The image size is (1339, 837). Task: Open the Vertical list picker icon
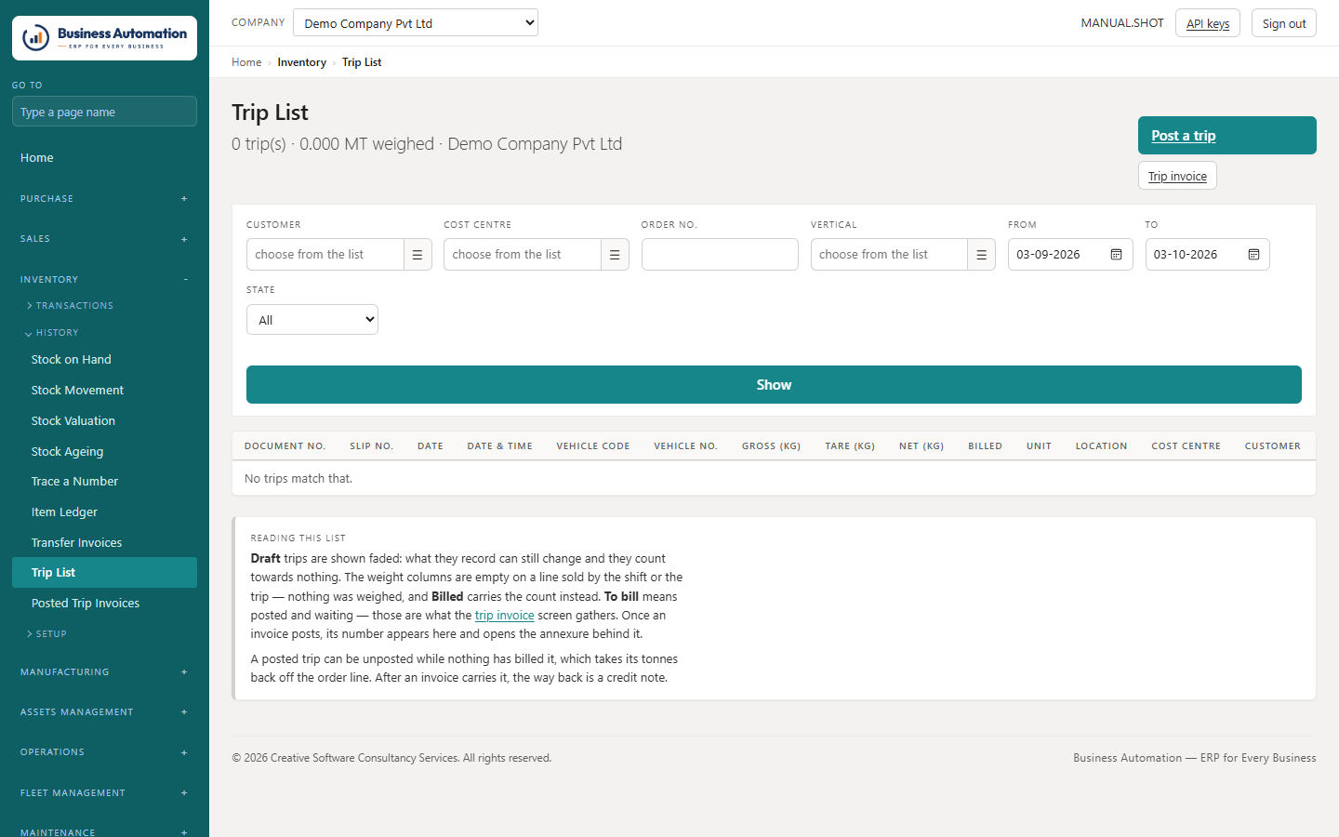(x=981, y=255)
